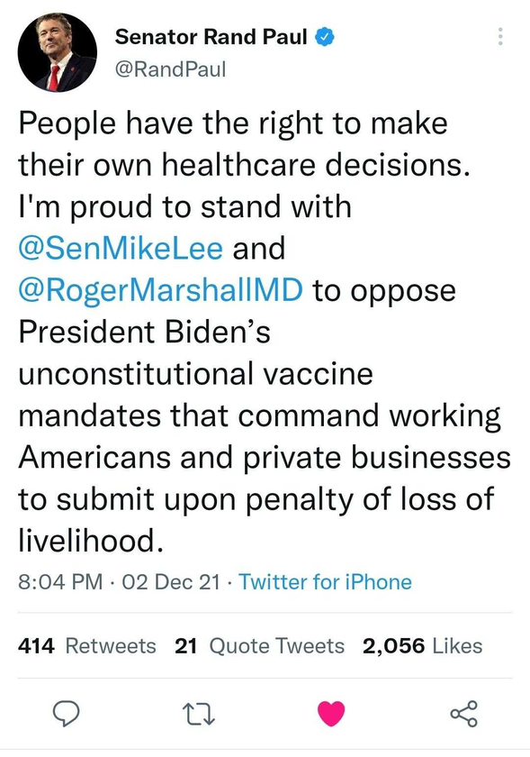The width and height of the screenshot is (530, 757).
Task: Open the three-dot more options menu
Action: coord(500,37)
